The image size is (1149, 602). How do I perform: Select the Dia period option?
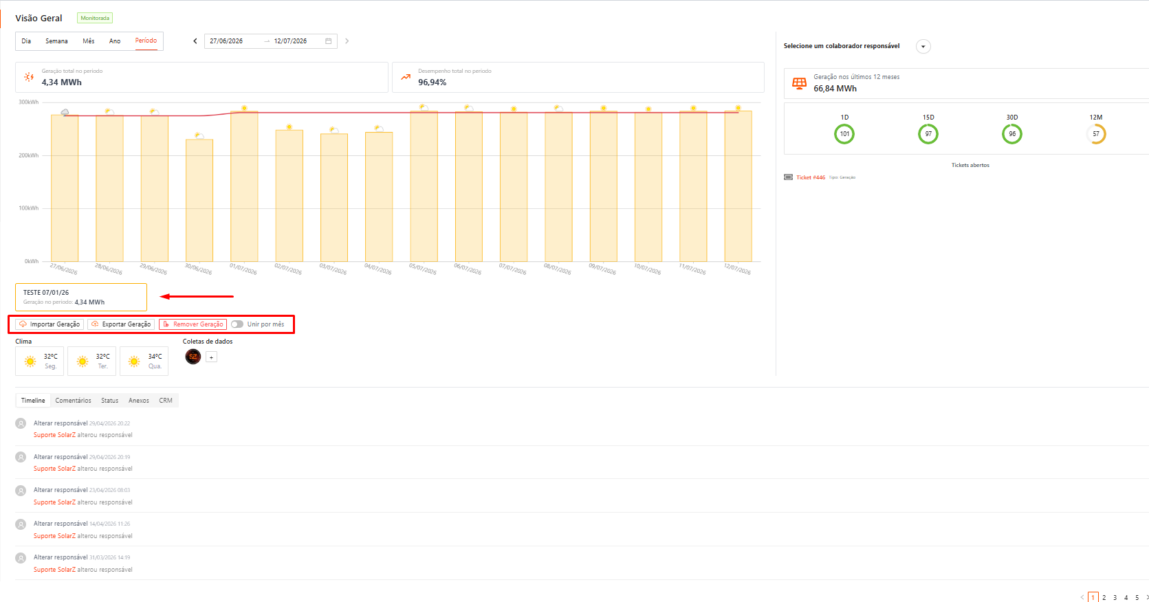26,41
